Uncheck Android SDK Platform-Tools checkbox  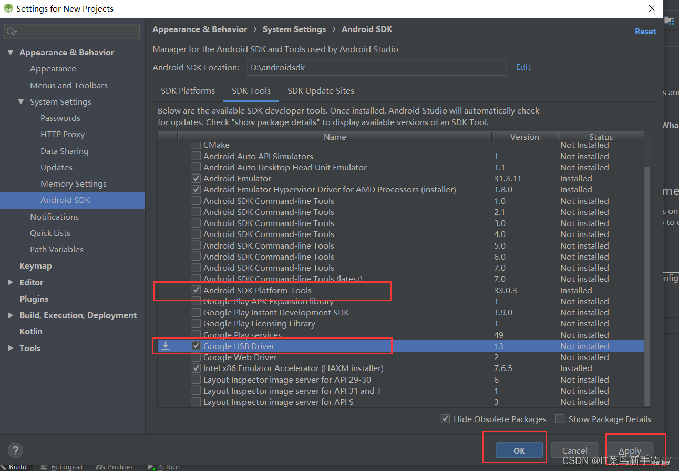(x=196, y=290)
